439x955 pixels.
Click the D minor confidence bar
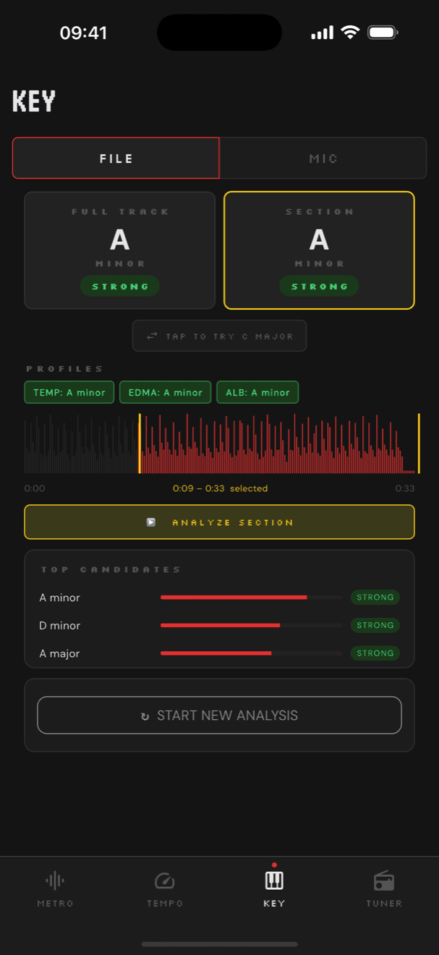[x=252, y=625]
